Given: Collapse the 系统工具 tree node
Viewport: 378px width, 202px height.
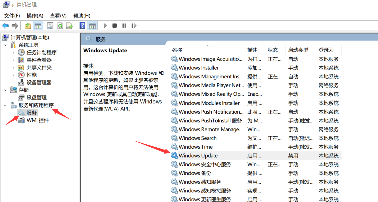Looking at the screenshot, I should pos(5,45).
